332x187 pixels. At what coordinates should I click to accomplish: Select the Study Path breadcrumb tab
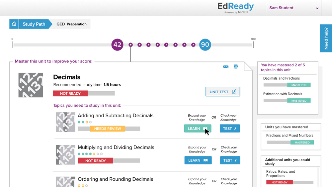tap(34, 24)
